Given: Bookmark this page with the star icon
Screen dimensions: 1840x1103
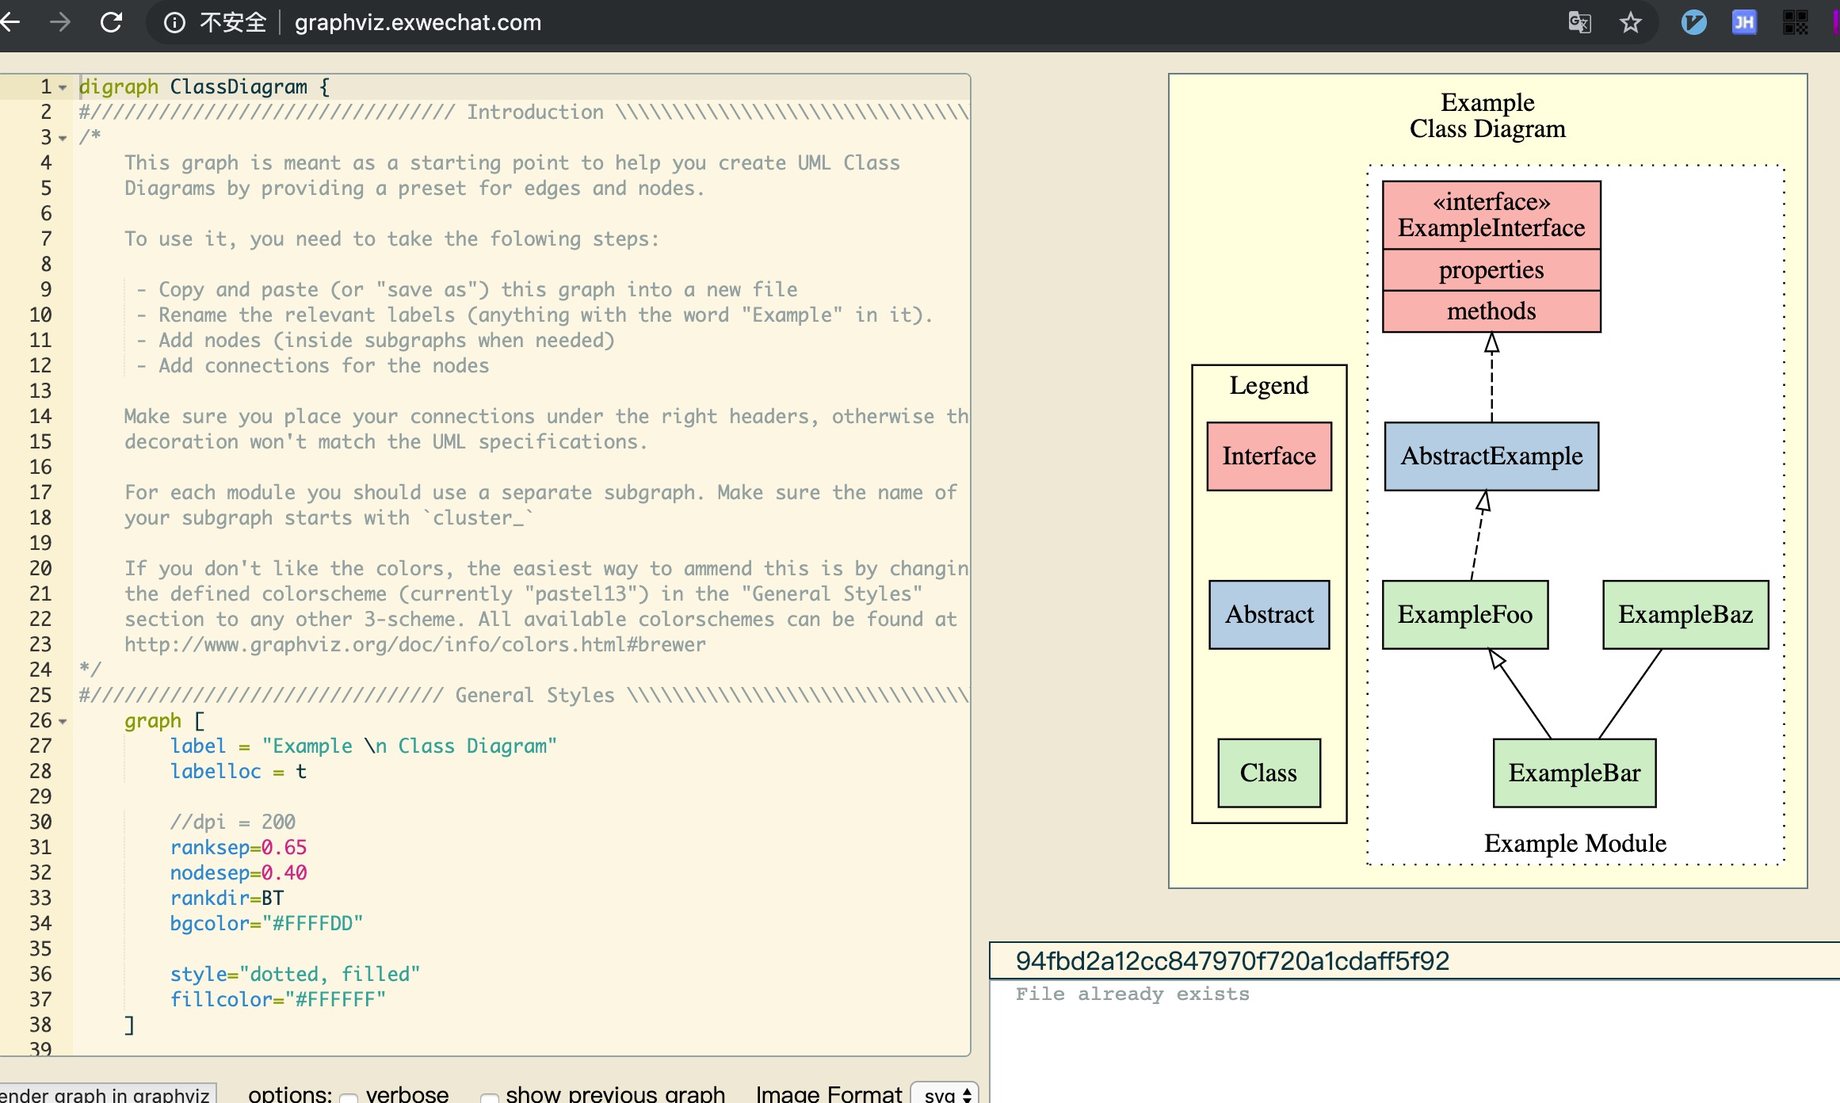Looking at the screenshot, I should (x=1630, y=22).
